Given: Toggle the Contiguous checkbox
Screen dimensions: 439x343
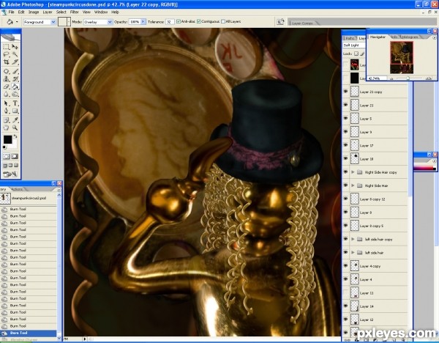Looking at the screenshot, I should click(199, 21).
